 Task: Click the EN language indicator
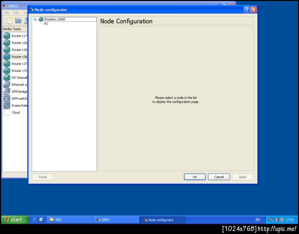pos(258,220)
